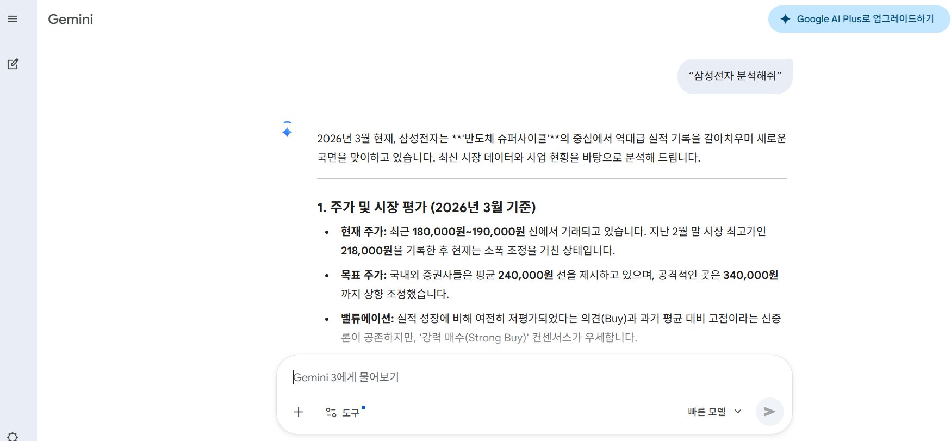Image resolution: width=951 pixels, height=441 pixels.
Task: Click the send arrow button
Action: [x=769, y=412]
